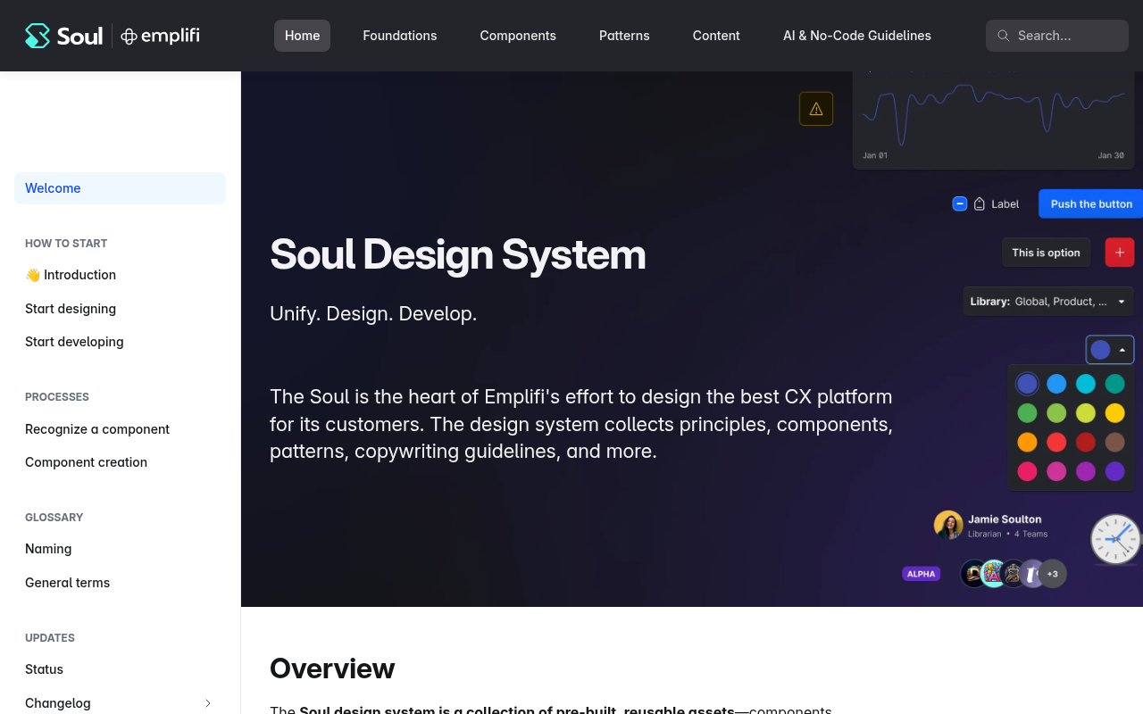Select the dark red color swatch
The image size is (1143, 714).
(1086, 442)
